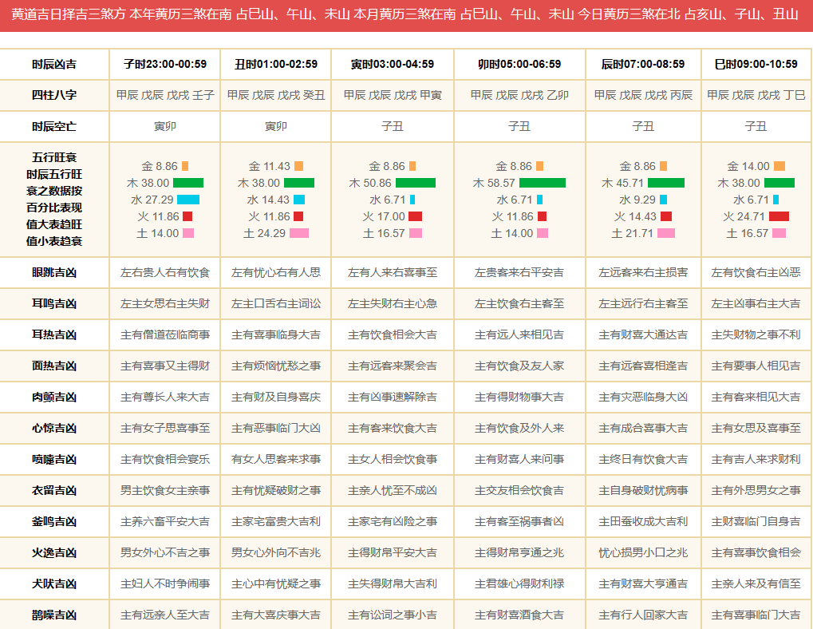Screen dimensions: 813x629
Task: Click the blue 水 27.29 bar
Action: tap(187, 200)
